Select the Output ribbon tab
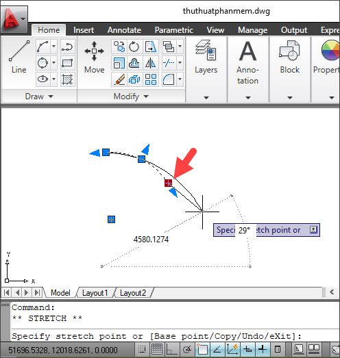The width and height of the screenshot is (340, 358). [294, 30]
